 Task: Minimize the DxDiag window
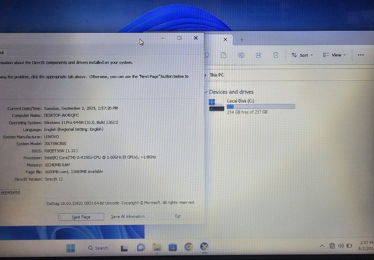163,38
